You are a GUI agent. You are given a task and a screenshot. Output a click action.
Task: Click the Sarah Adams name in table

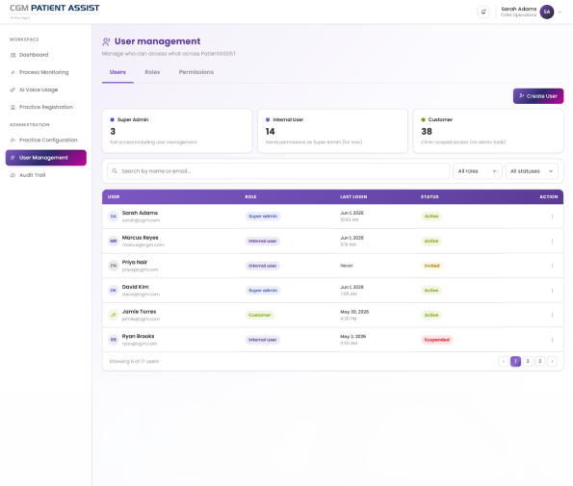coord(140,213)
